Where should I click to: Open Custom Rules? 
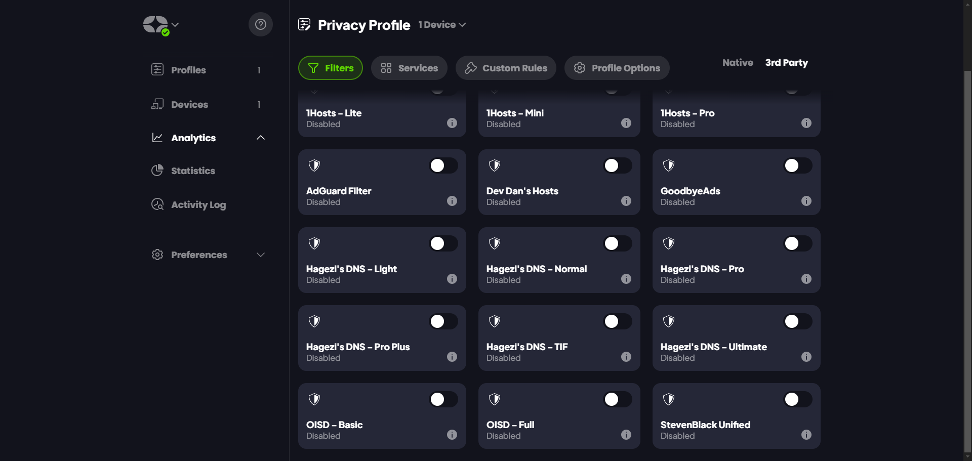tap(506, 68)
